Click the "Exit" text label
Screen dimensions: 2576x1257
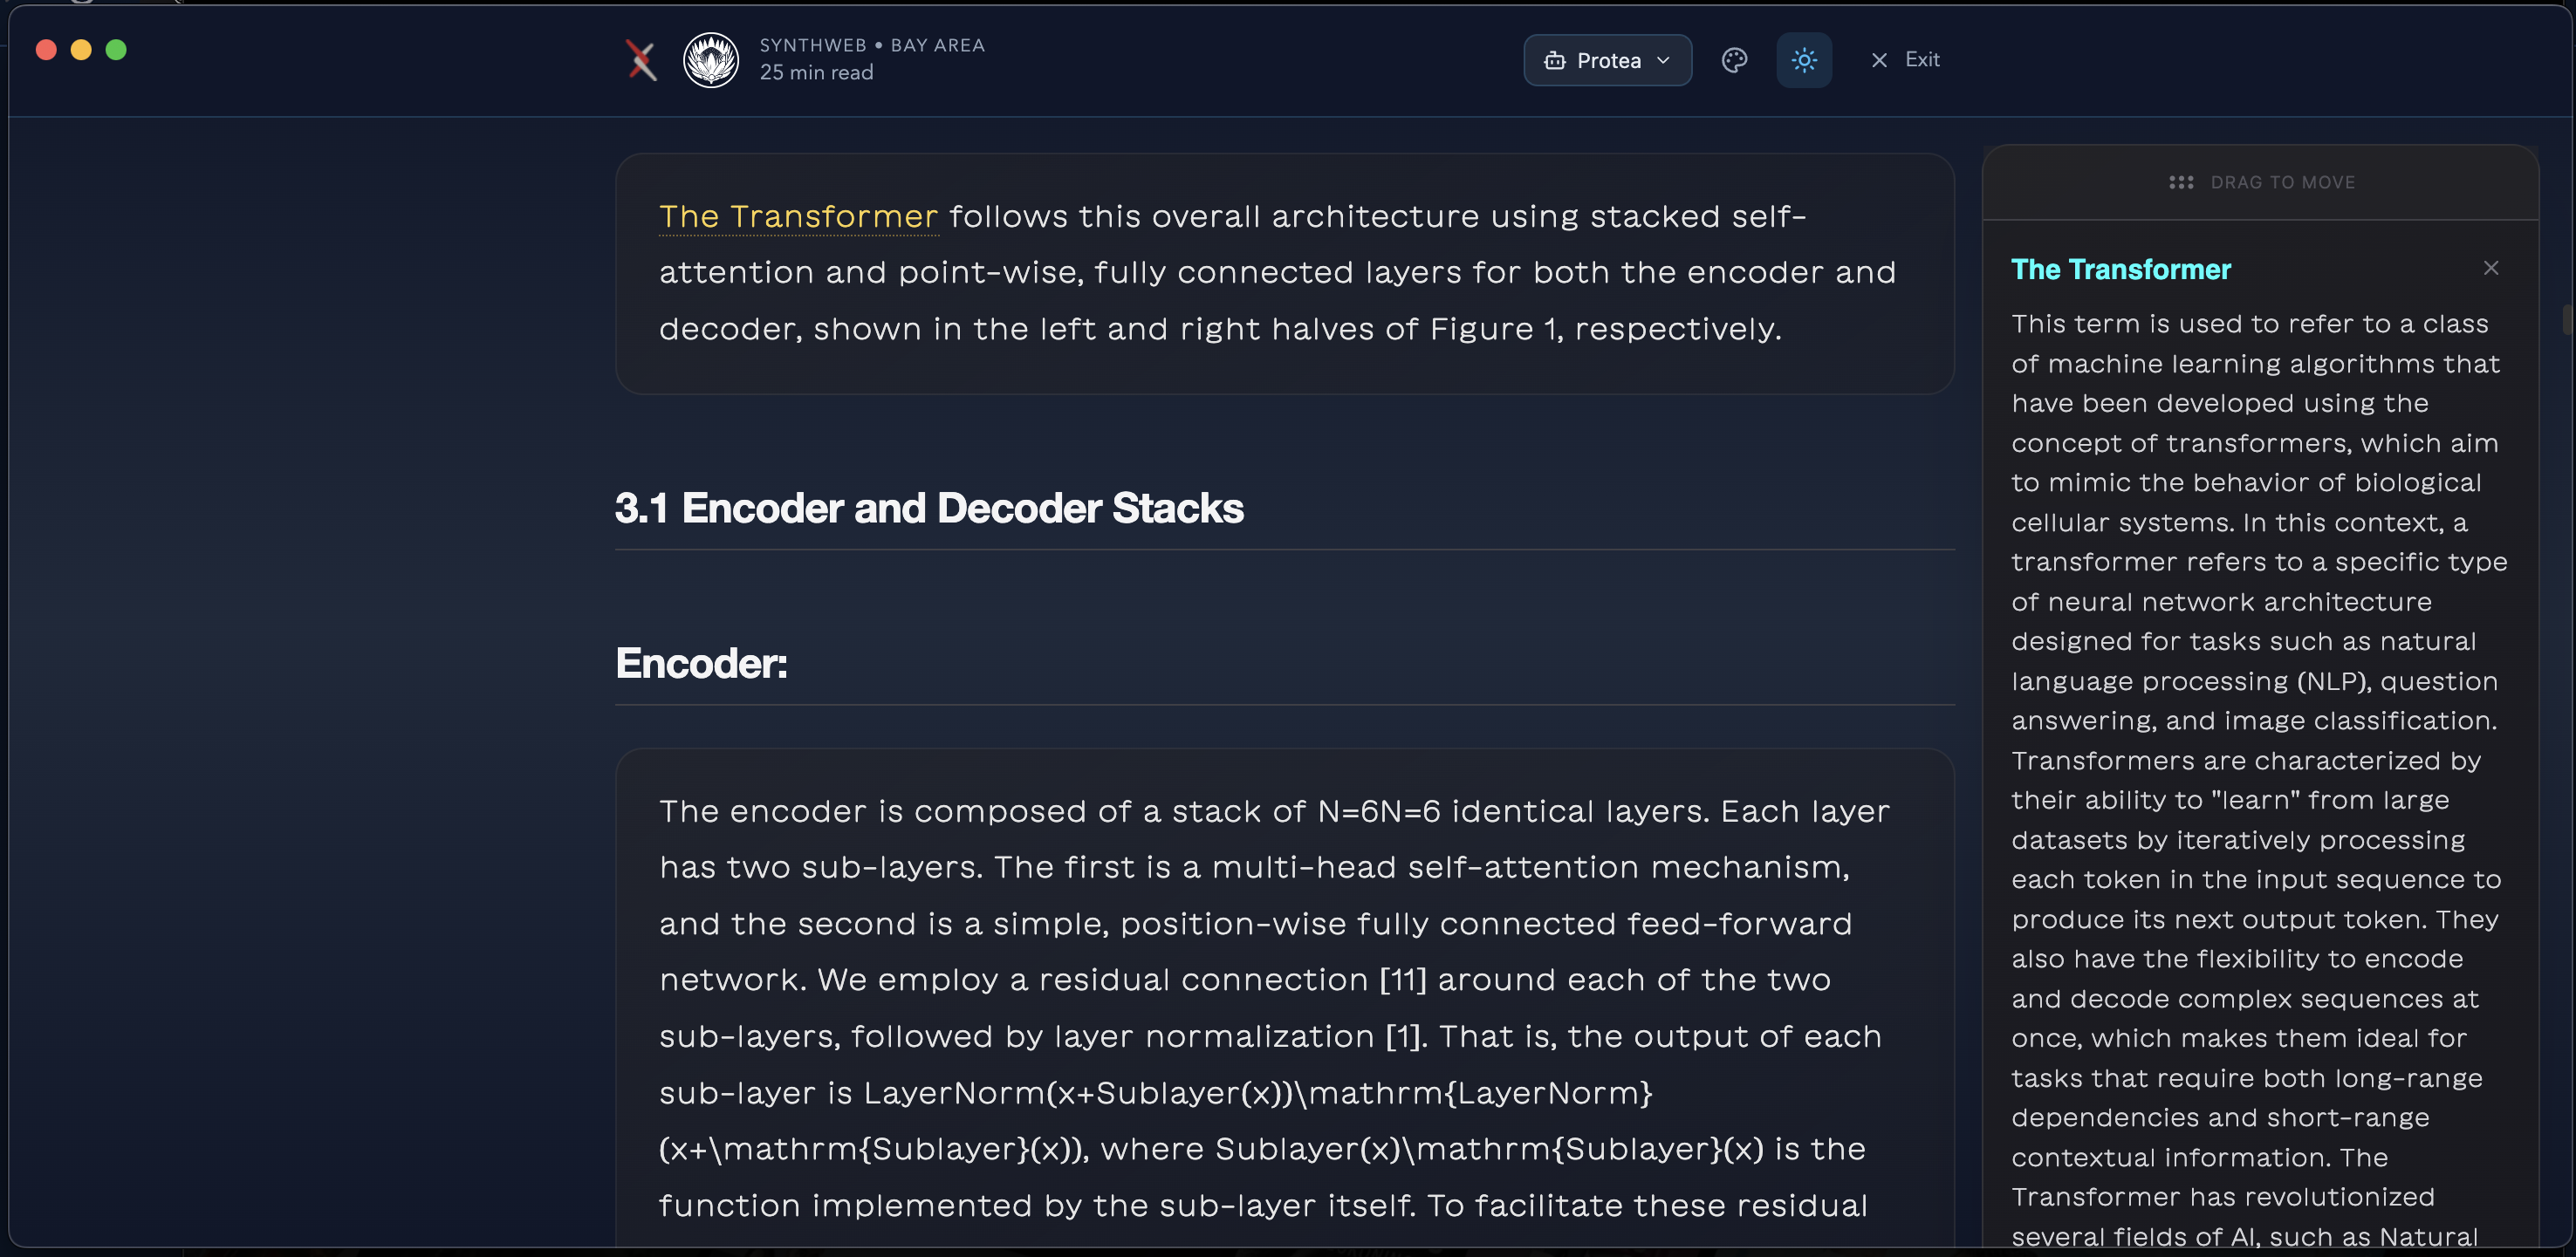click(1921, 60)
